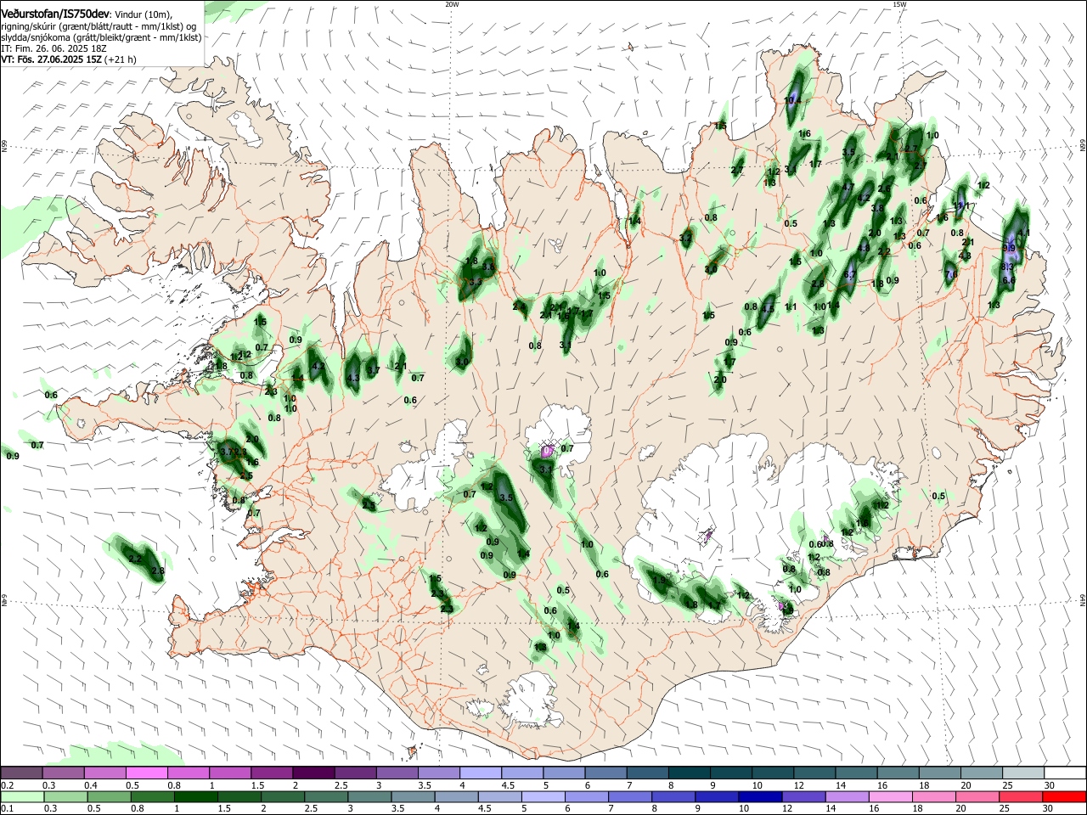The image size is (1087, 815).
Task: Choose the dark teal 8 swatch on the upper row
Action: click(x=690, y=773)
